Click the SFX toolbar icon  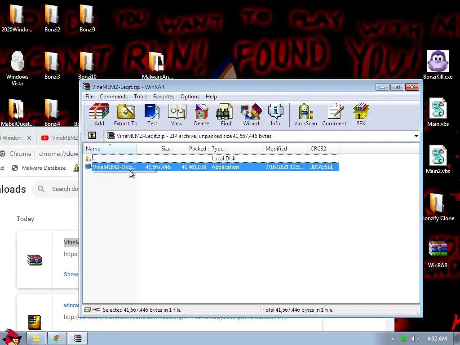[361, 115]
